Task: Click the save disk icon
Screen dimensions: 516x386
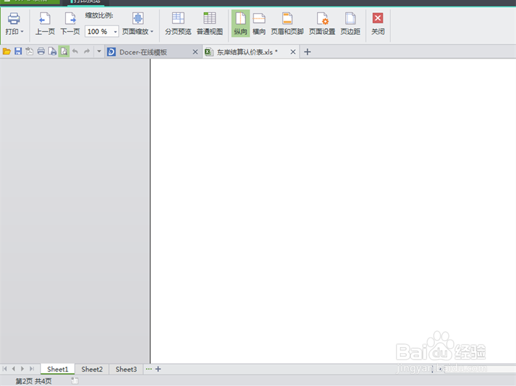Action: [18, 52]
